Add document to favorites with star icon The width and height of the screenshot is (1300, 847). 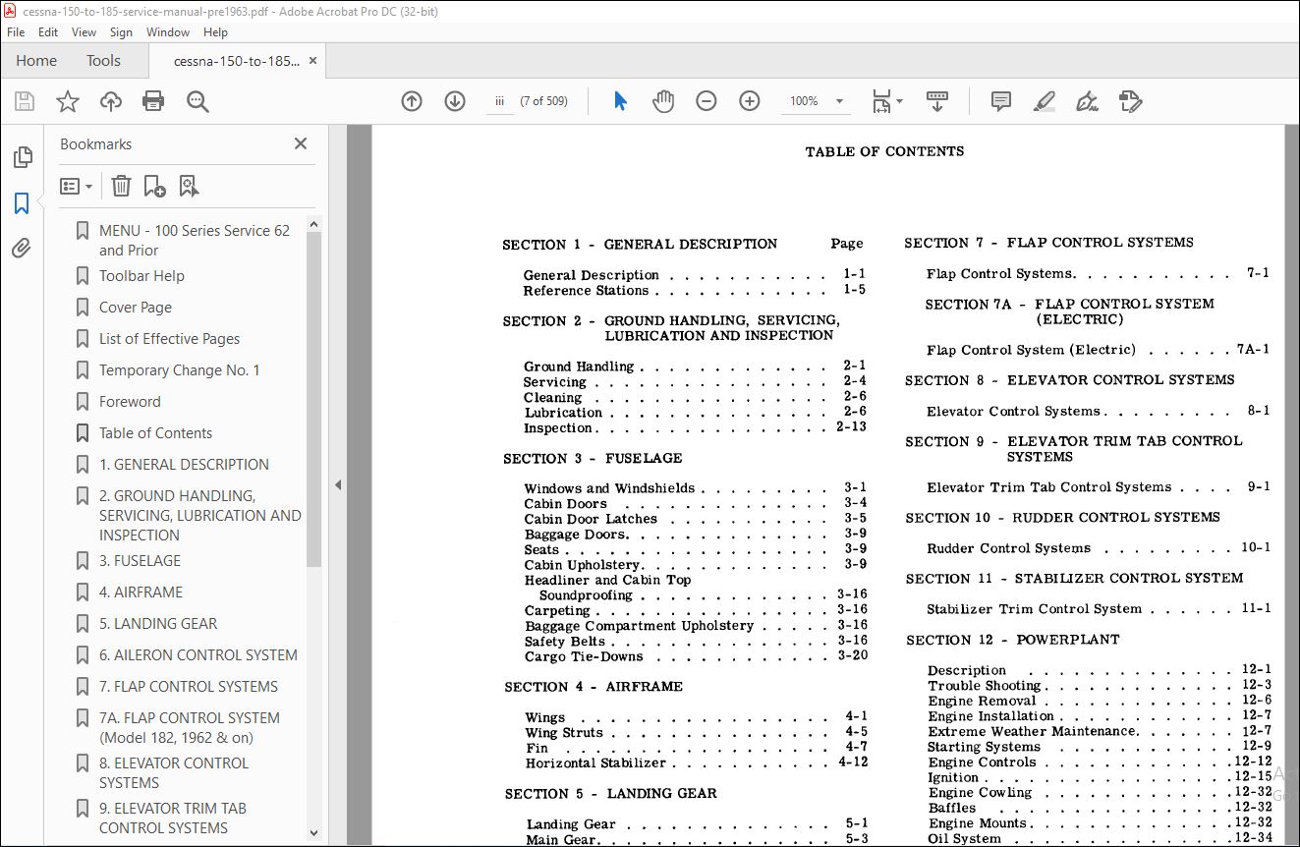point(67,101)
